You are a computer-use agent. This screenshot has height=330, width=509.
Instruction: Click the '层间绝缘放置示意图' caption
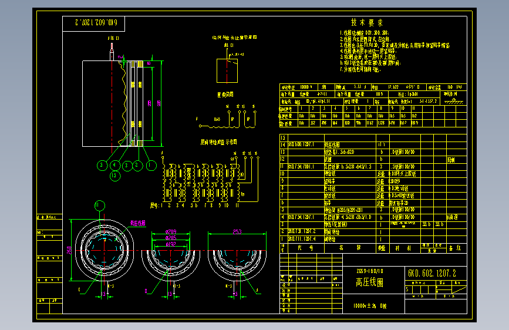tap(218, 142)
